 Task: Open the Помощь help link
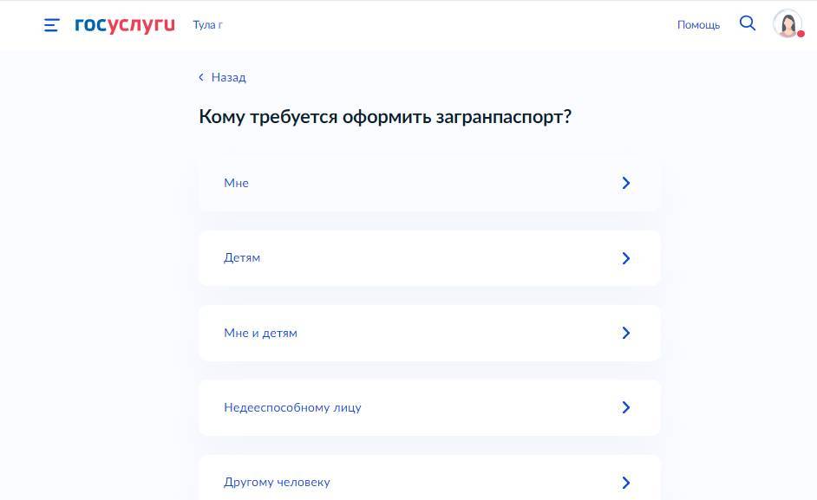pos(698,25)
